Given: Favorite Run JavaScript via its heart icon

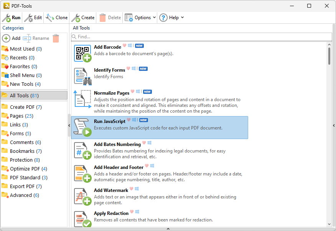Looking at the screenshot, I should [129, 120].
